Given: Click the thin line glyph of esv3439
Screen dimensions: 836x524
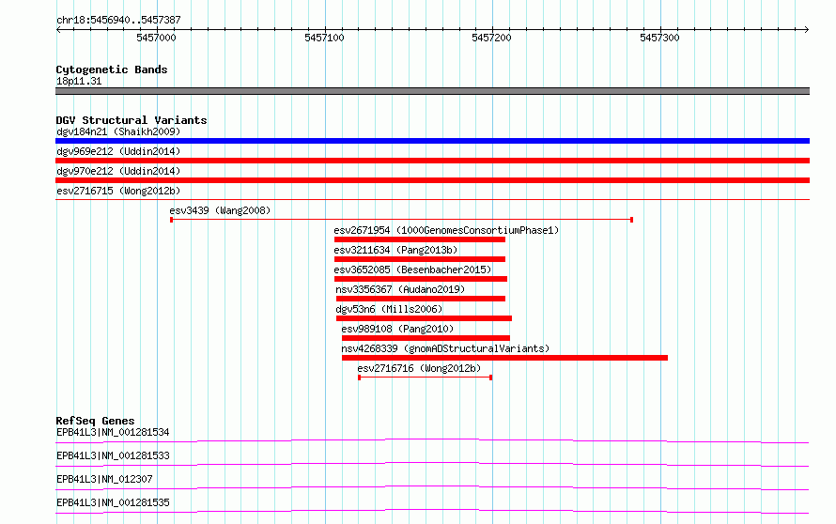Looking at the screenshot, I should [401, 220].
